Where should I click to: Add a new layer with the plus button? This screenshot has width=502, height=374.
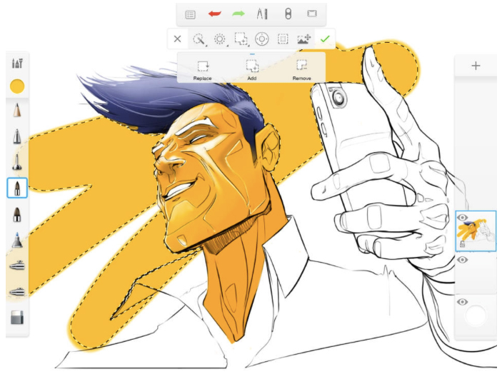[x=476, y=66]
